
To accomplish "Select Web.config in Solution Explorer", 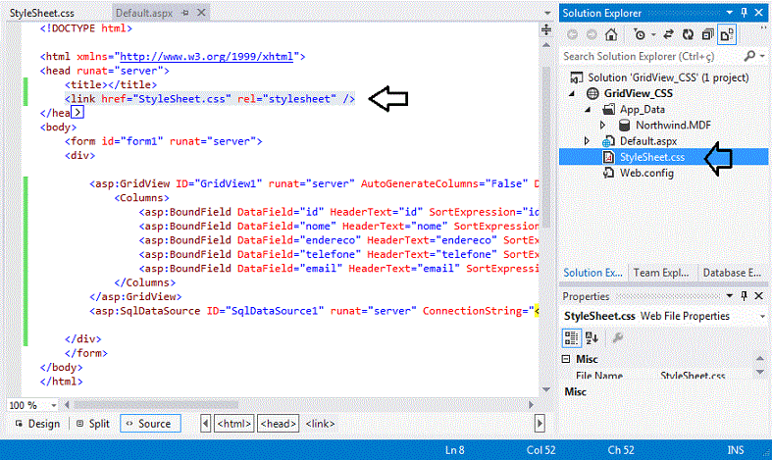I will click(x=646, y=173).
